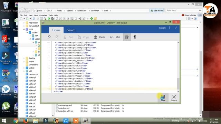221x124 pixels.
Task: Open Google Chrome from taskbar
Action: (16, 121)
